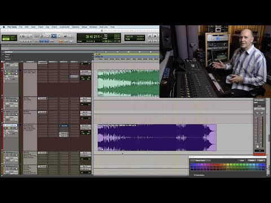Open output path selector of purple clip track

click(x=86, y=129)
